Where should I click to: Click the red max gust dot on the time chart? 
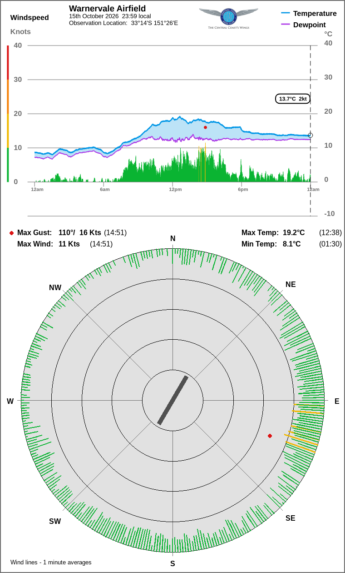pos(205,127)
